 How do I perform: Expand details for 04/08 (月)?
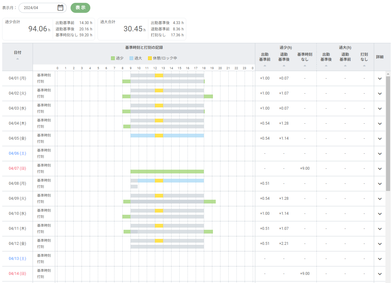point(380,184)
